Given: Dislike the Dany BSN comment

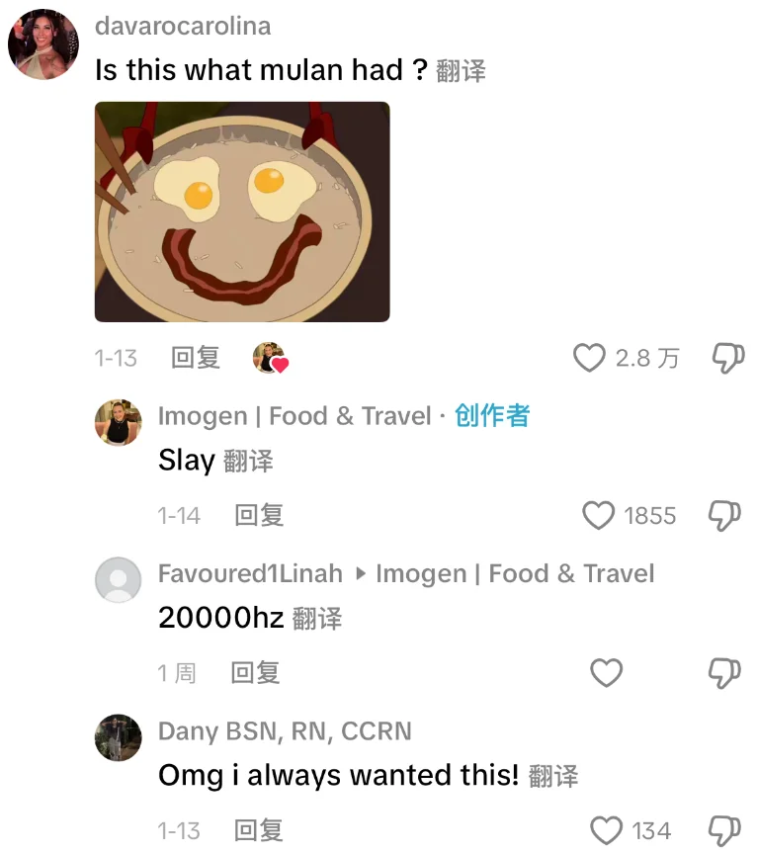Looking at the screenshot, I should click(x=724, y=830).
